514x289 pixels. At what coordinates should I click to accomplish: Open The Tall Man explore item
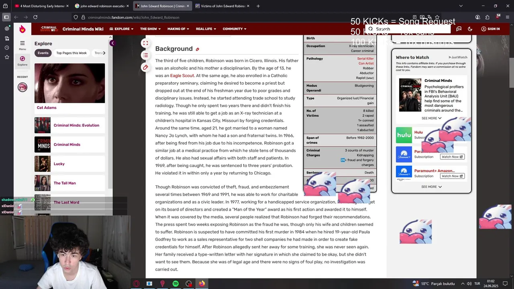point(69,183)
